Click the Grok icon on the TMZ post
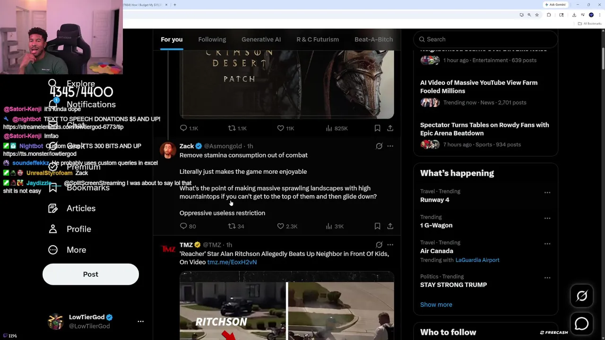The image size is (605, 340). coord(379,245)
